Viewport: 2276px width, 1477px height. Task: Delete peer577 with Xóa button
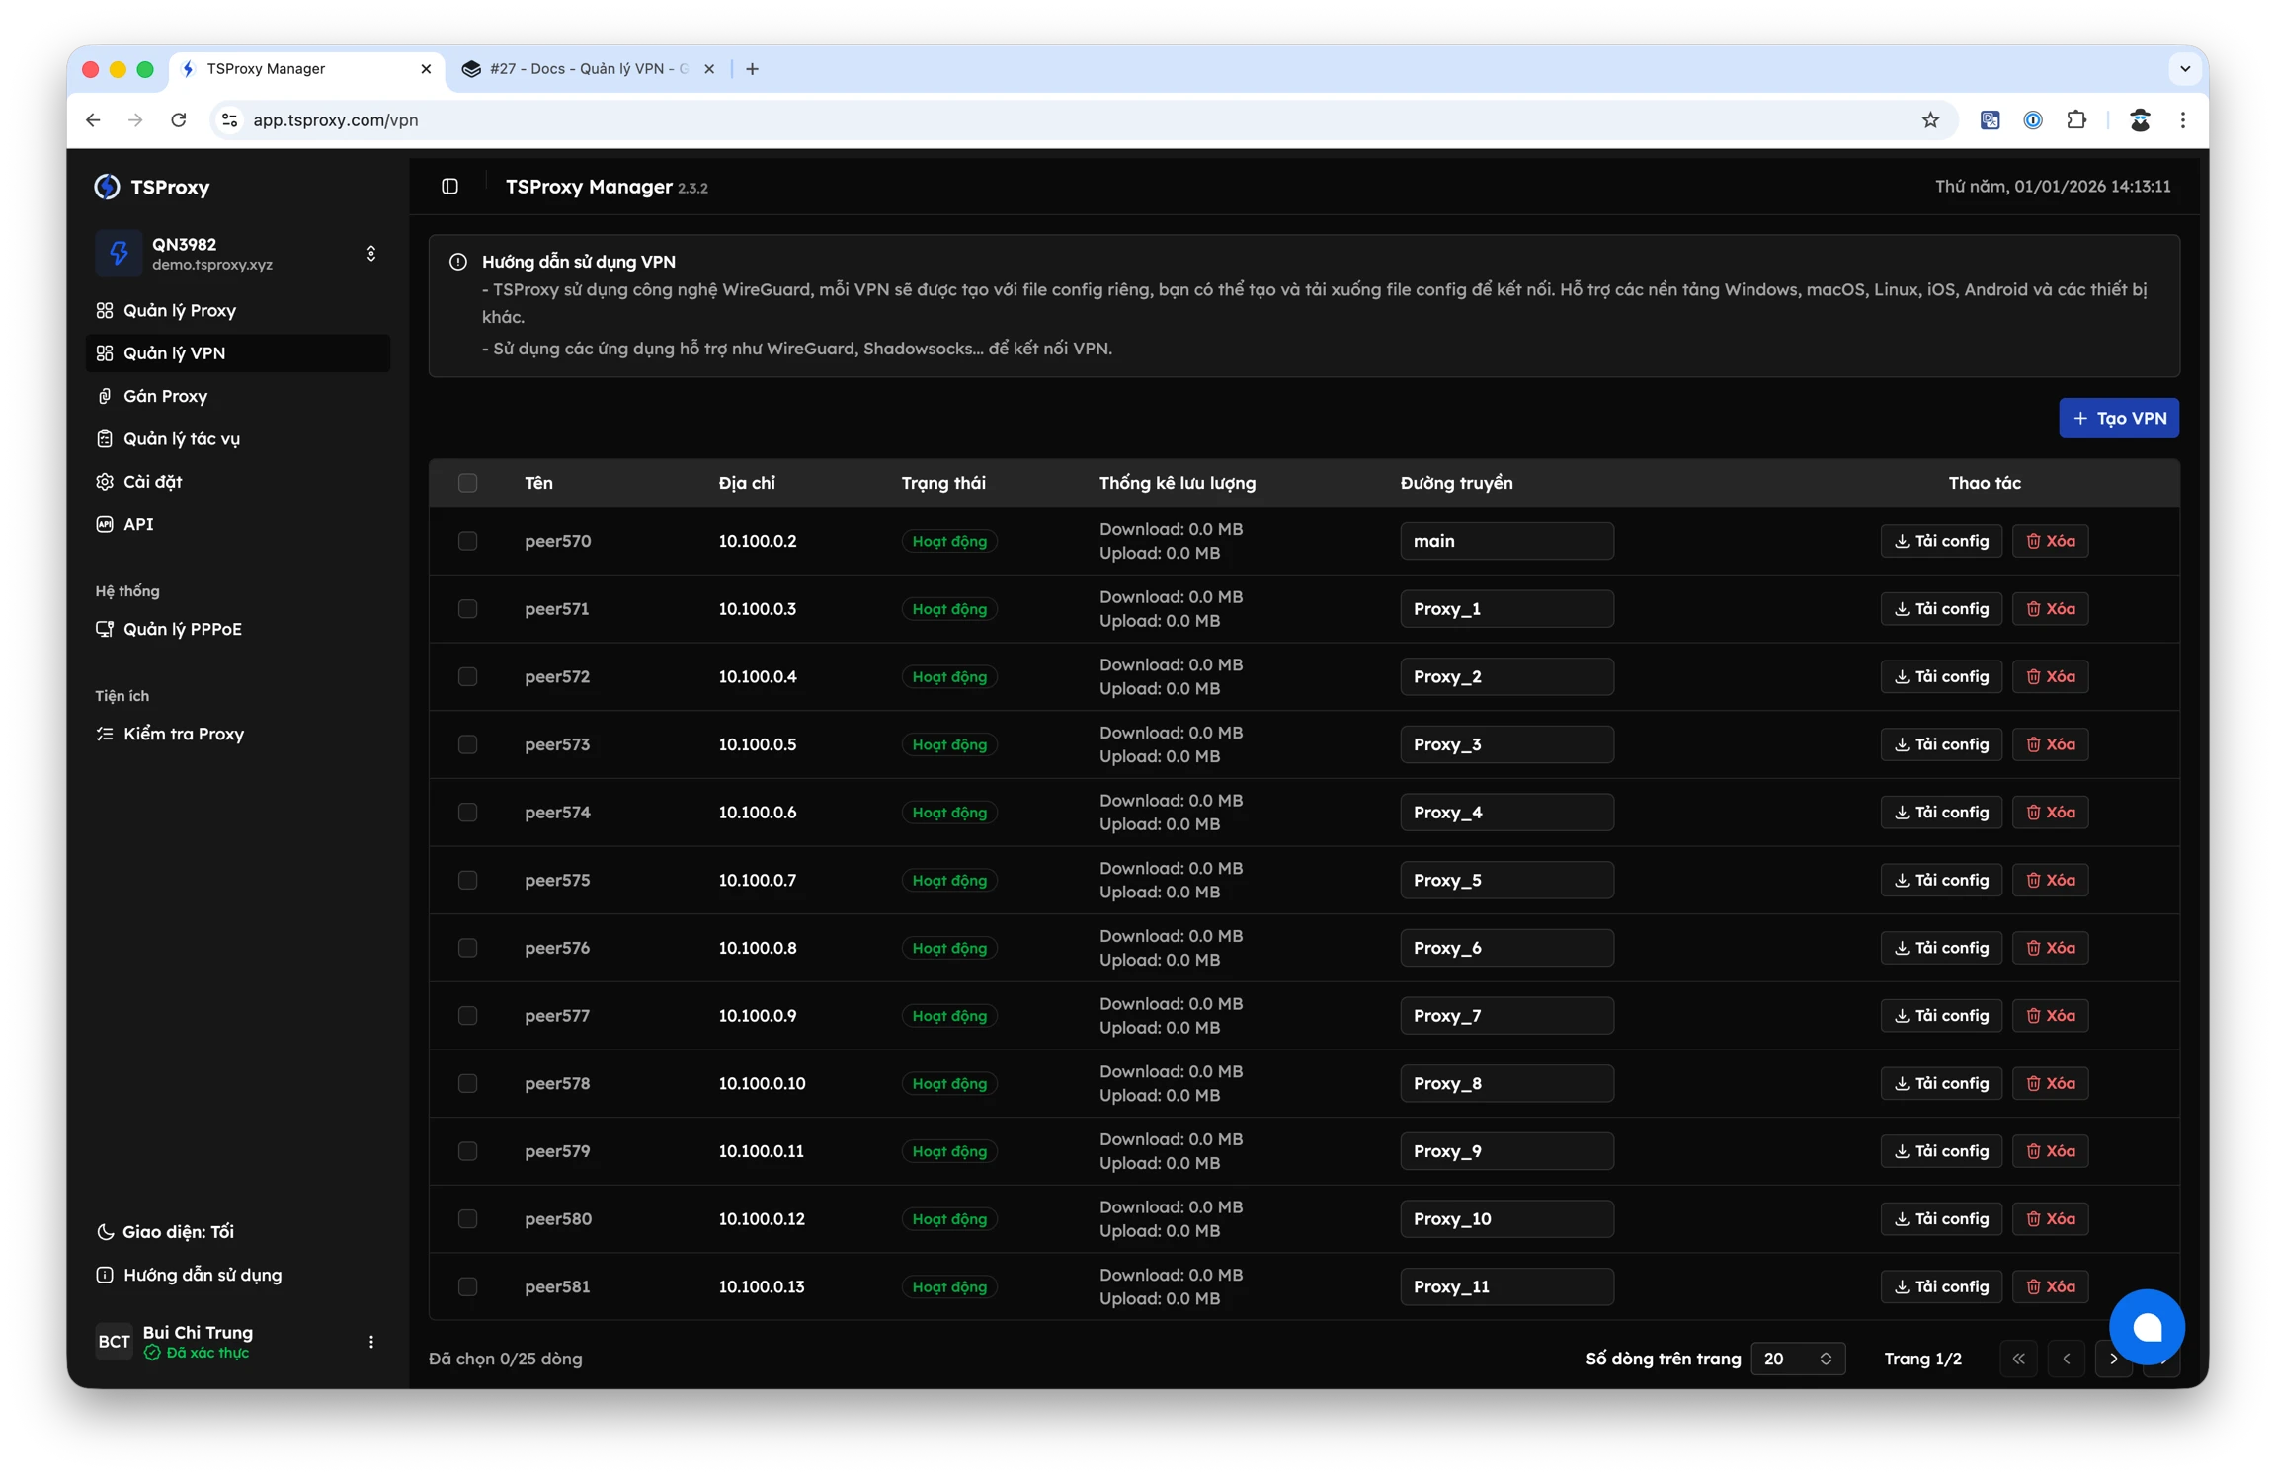(2050, 1015)
